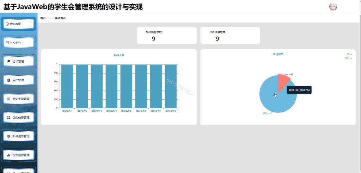Click the 活动评价 chart title
Viewport: 361px width, 173px height.
tap(278, 54)
